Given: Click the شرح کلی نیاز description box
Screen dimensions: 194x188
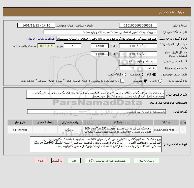Looking at the screenshot, I should point(95,95).
